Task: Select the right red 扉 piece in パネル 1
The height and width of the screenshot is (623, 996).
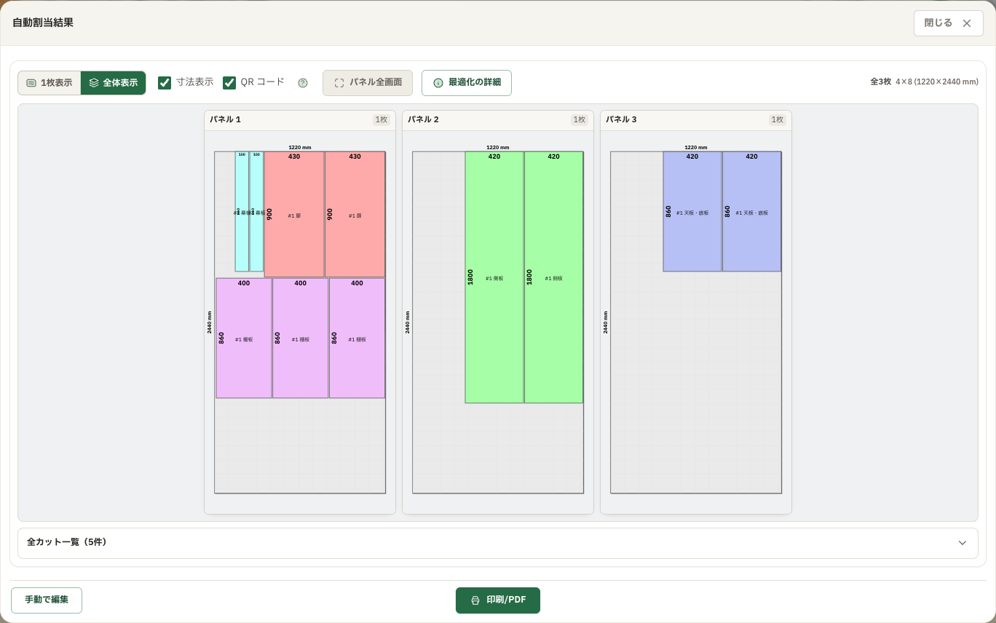Action: 355,215
